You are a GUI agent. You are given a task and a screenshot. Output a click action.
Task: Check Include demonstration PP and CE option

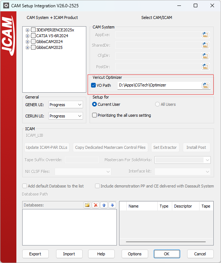pos(97,186)
